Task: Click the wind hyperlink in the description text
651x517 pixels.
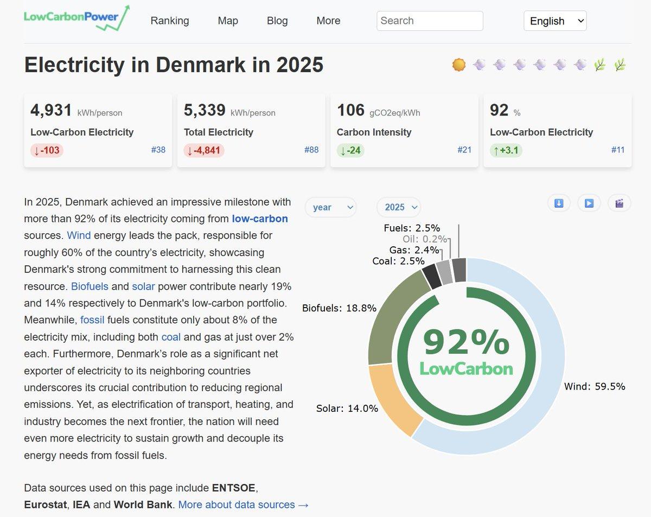Action: (79, 235)
